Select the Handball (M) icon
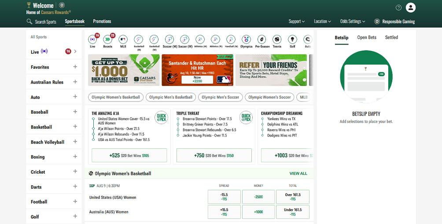The image size is (442, 224). (x=231, y=40)
